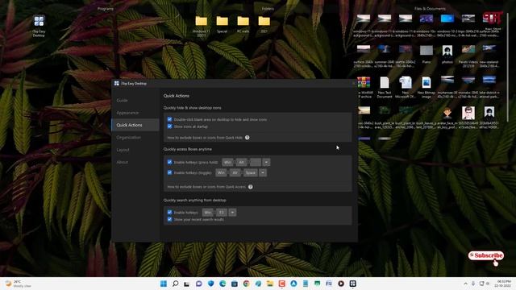
Task: Open the 2021 folder on desktop
Action: point(264,25)
